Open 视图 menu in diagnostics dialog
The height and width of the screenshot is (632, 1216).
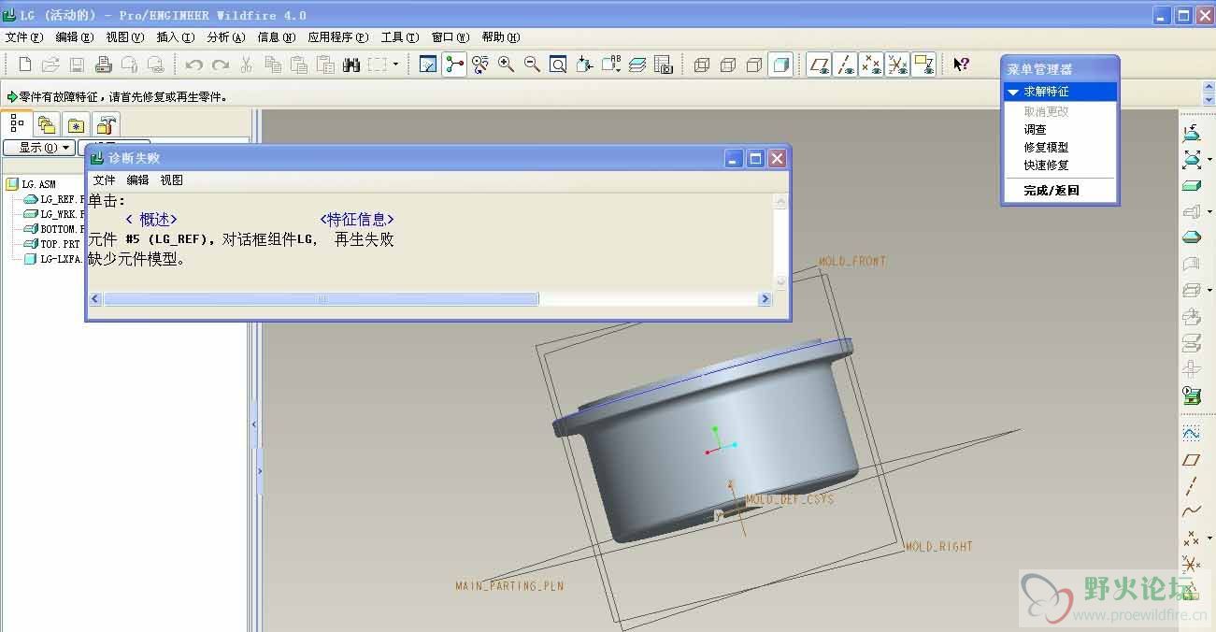[x=171, y=180]
